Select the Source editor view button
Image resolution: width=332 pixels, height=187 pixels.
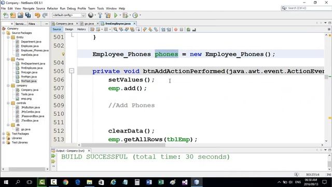pos(57,29)
